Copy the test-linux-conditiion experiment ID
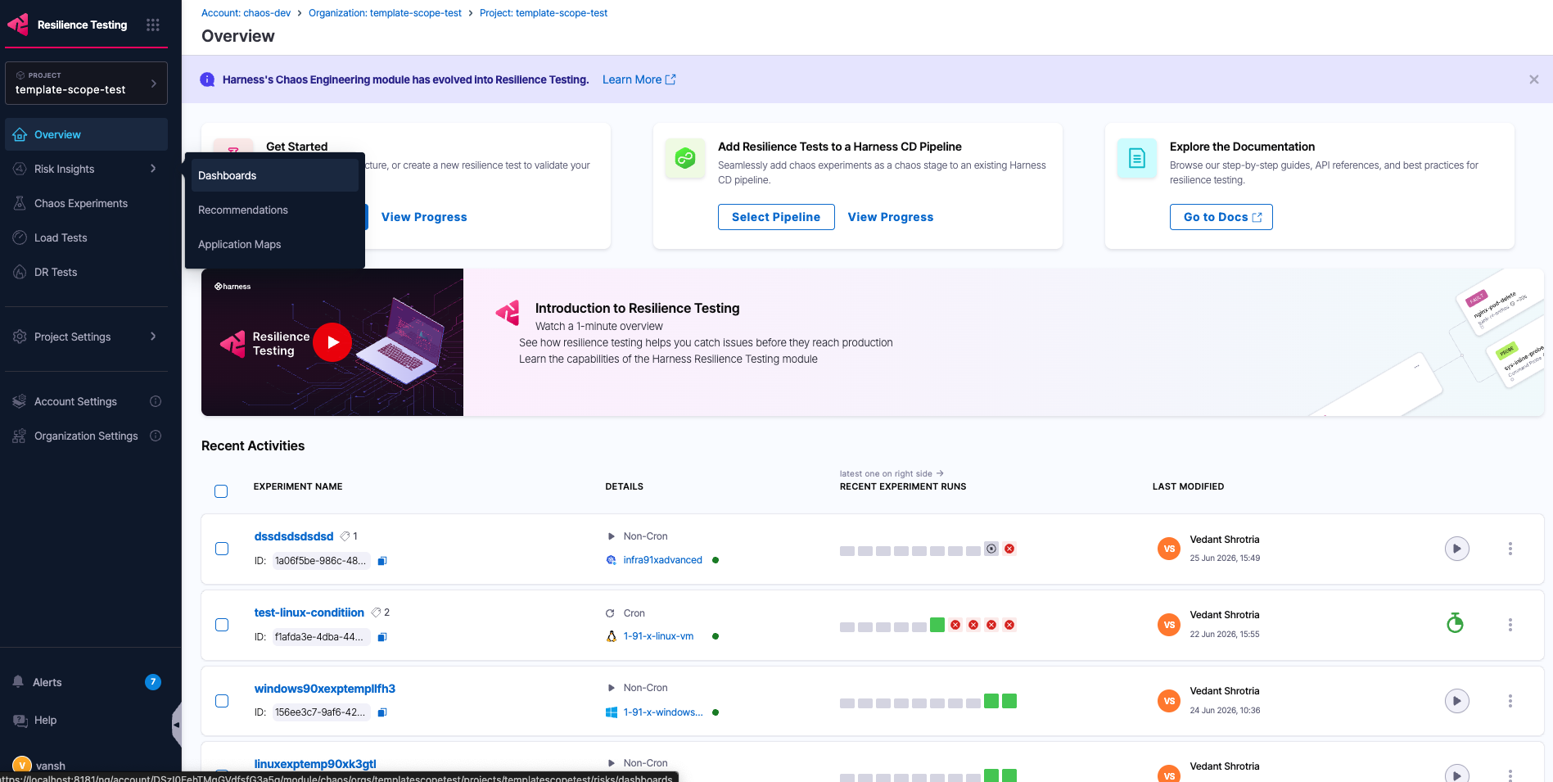 [x=382, y=637]
